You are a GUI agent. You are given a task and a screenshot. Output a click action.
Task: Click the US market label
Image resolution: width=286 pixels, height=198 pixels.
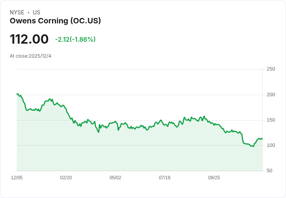pos(37,12)
